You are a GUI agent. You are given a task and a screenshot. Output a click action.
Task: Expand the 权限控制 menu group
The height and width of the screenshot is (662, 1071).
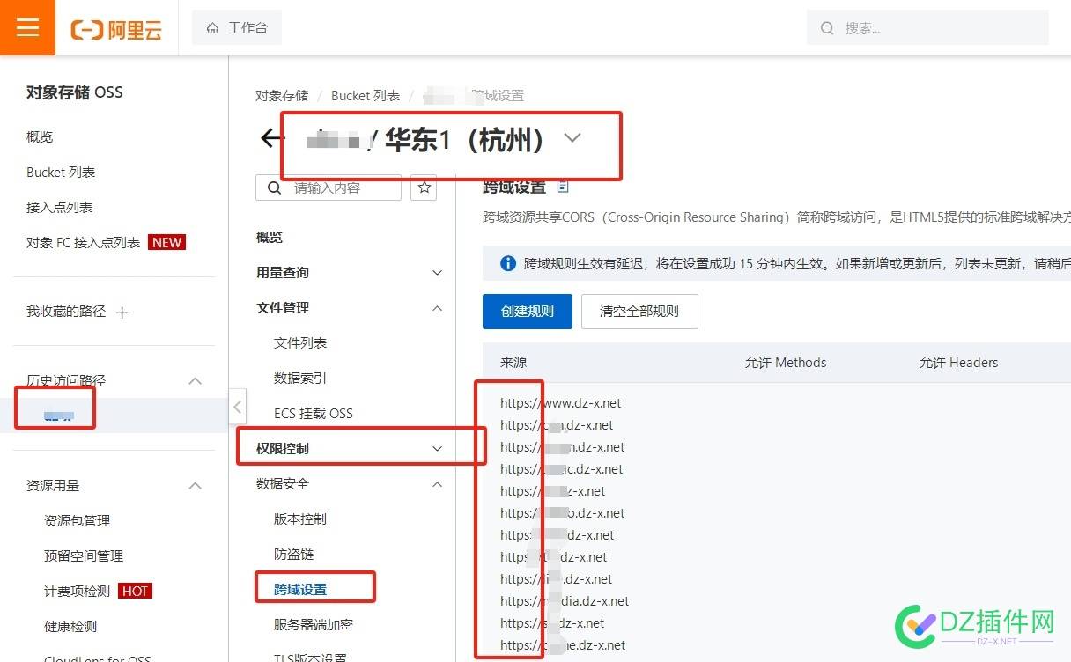(350, 448)
